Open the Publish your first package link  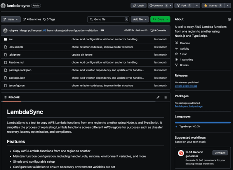coord(189,106)
